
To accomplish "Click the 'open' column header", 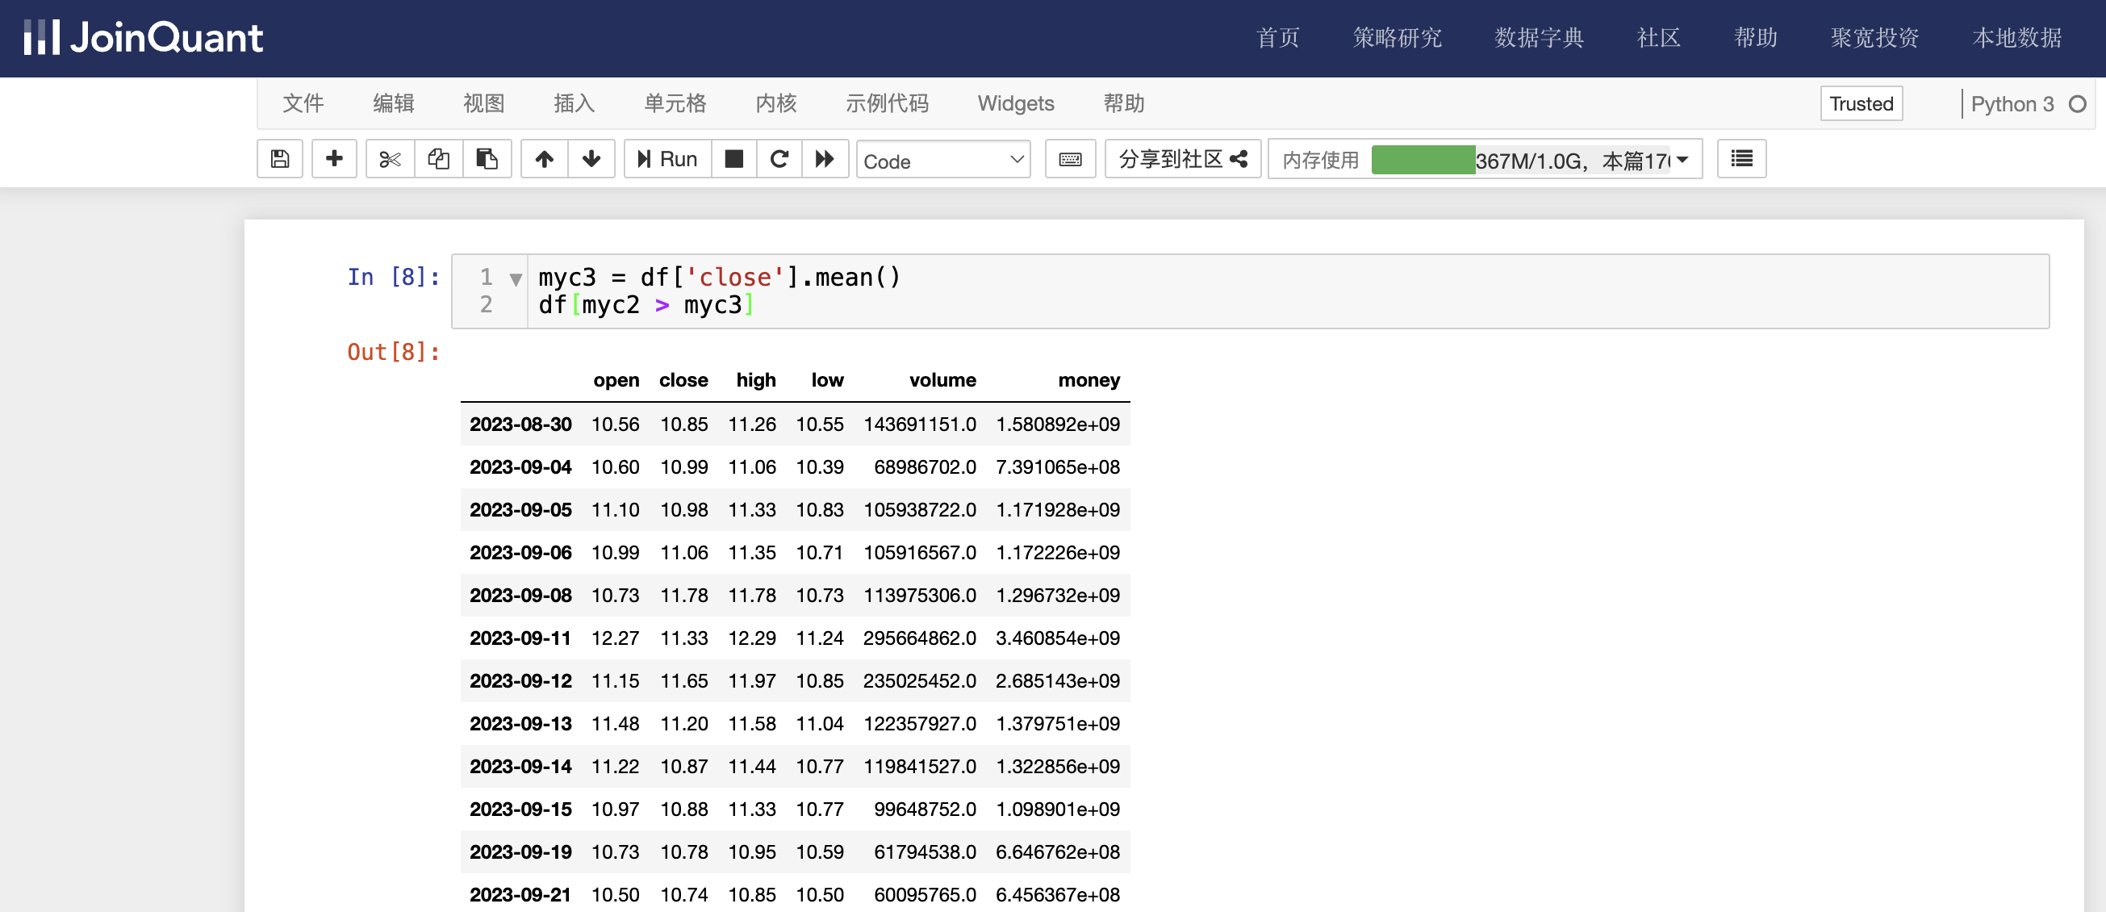I will (x=616, y=380).
